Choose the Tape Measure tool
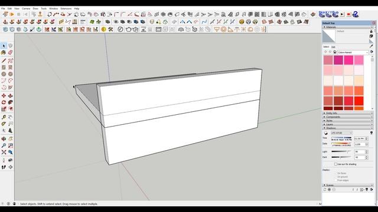Viewport: 378px width, 212px height. 4,117
